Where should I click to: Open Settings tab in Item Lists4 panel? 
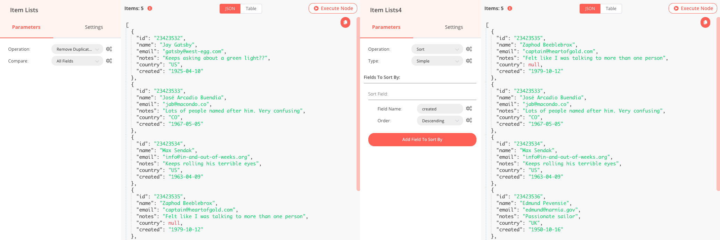(x=453, y=27)
